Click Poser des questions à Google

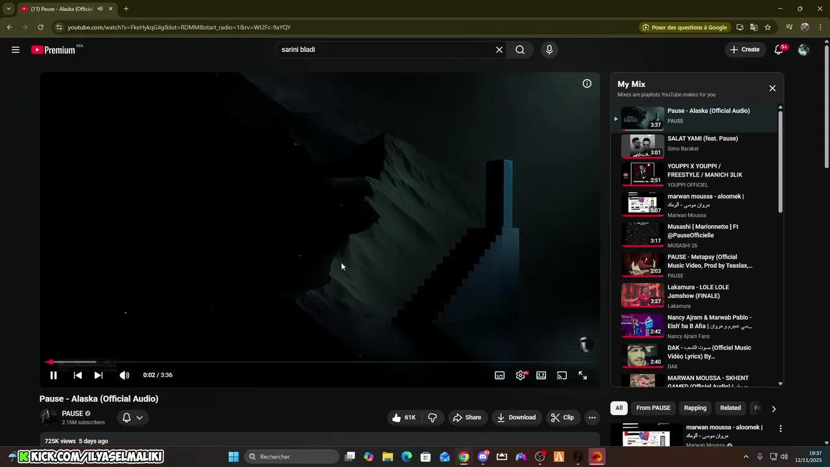(684, 27)
